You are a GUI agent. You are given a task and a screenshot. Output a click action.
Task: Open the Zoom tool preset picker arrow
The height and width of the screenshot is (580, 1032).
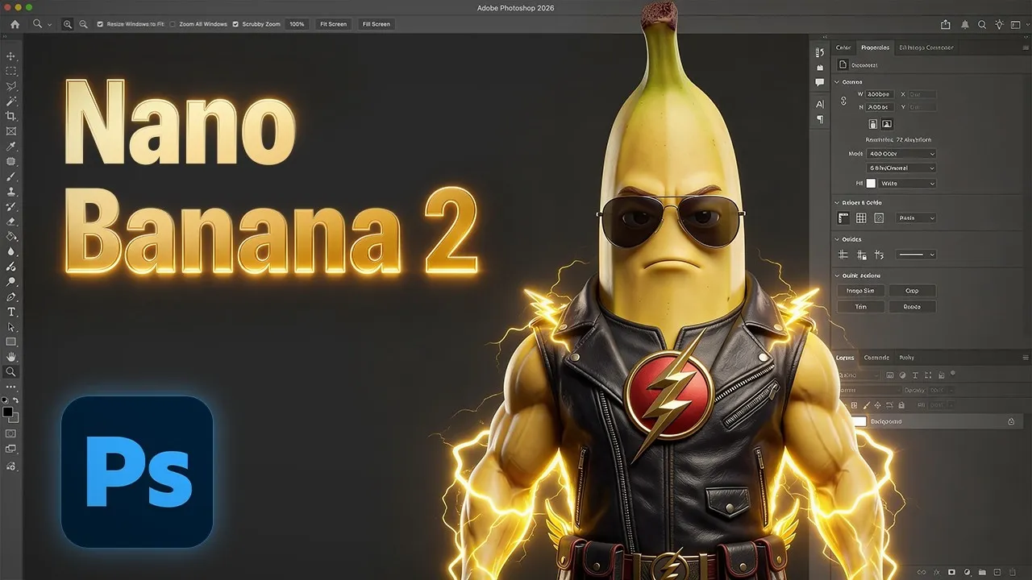click(x=50, y=25)
